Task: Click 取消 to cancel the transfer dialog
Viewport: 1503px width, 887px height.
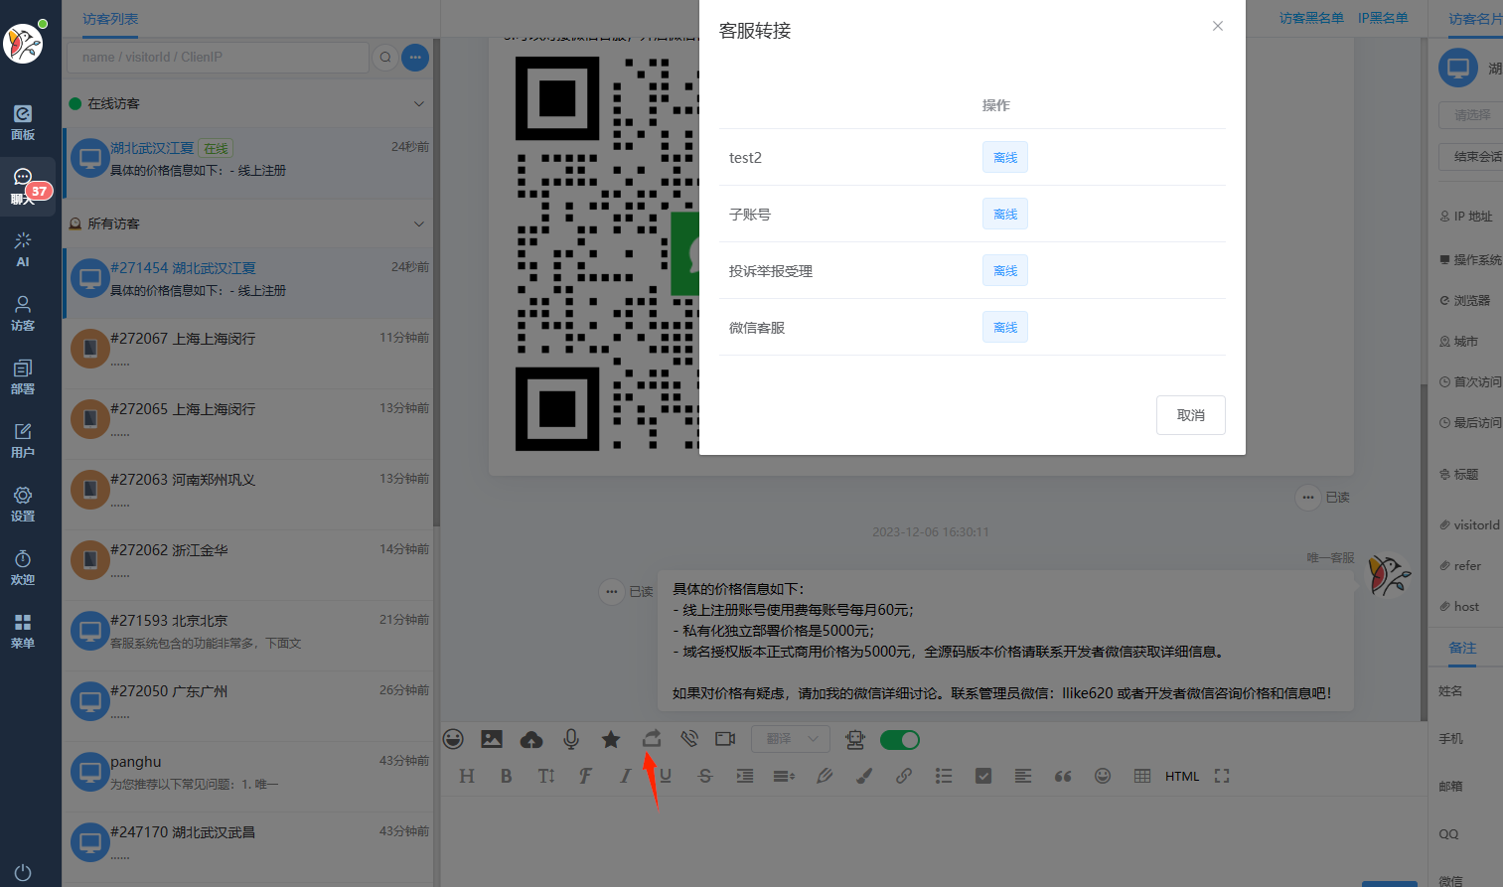Action: click(1191, 415)
